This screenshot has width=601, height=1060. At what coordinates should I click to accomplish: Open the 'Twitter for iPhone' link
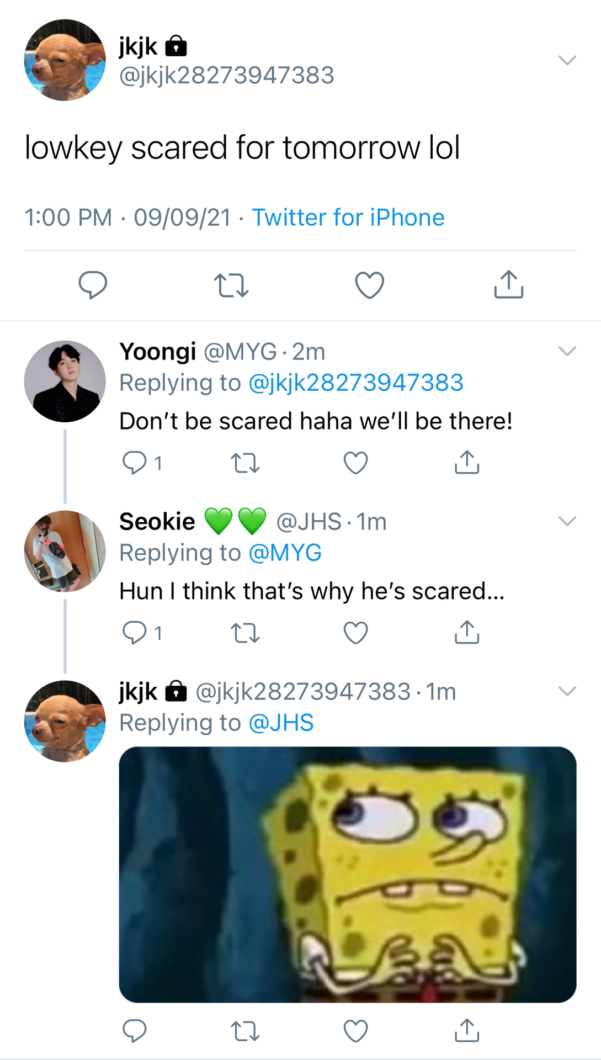point(348,218)
